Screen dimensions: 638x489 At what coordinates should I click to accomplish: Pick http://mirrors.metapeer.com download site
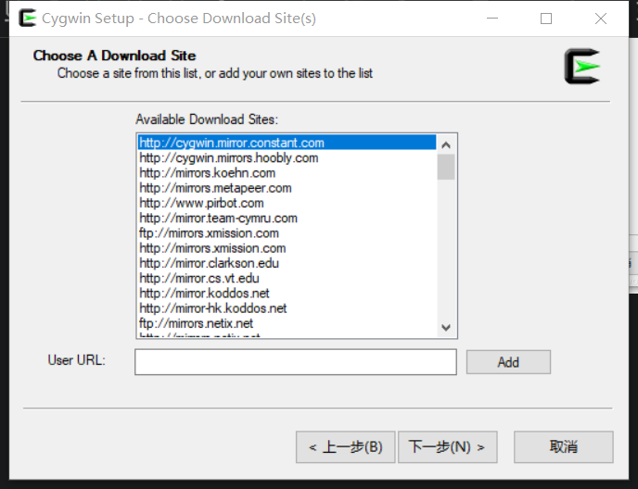tap(287, 188)
